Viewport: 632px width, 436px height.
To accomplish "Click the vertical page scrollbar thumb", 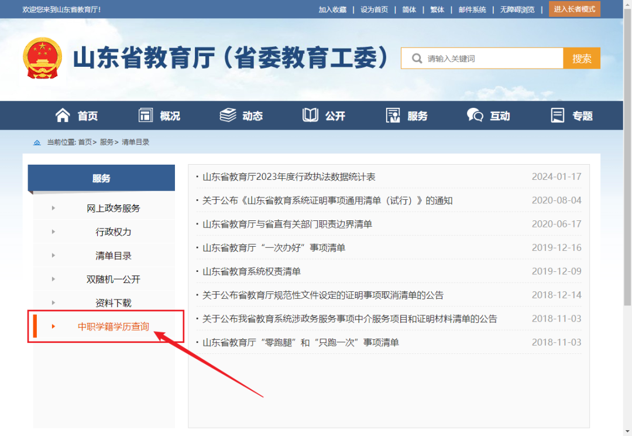I will (627, 158).
